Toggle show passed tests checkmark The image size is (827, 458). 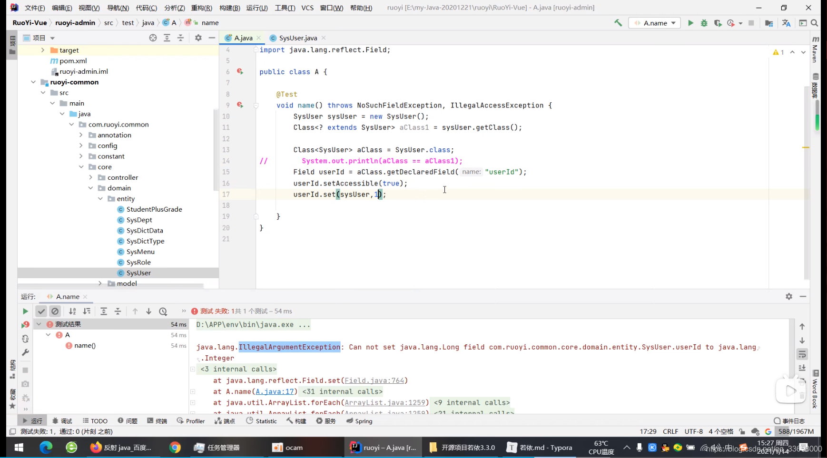[41, 311]
